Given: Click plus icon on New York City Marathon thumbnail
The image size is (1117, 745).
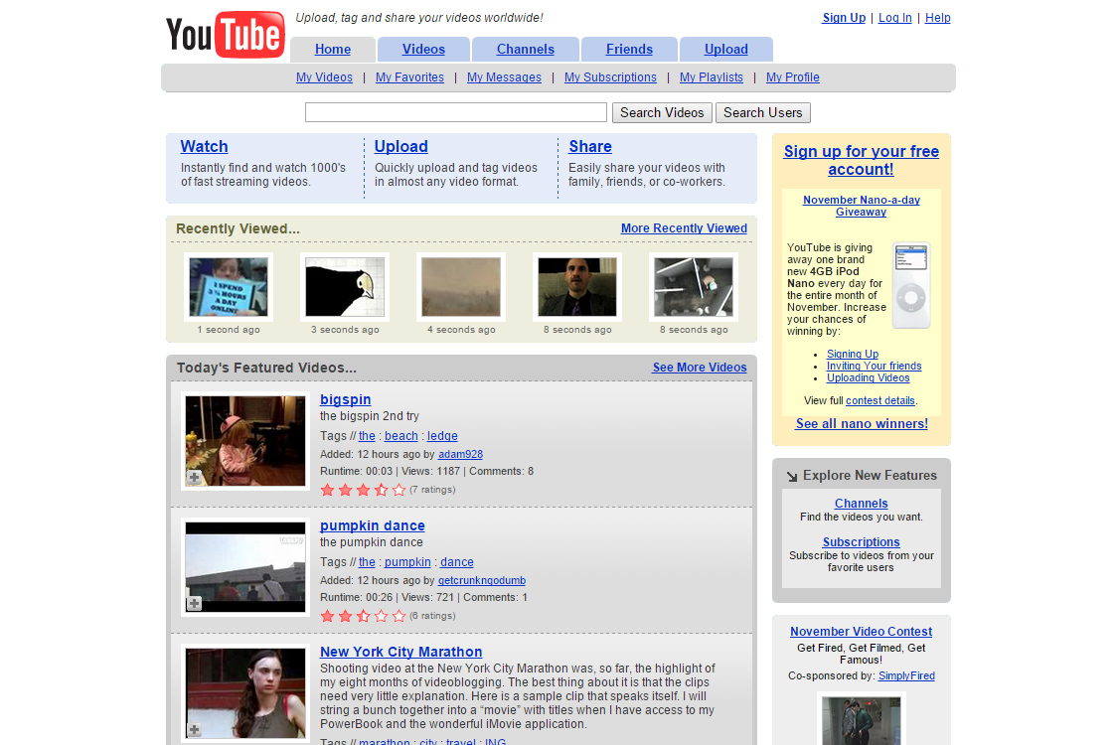Looking at the screenshot, I should [195, 730].
